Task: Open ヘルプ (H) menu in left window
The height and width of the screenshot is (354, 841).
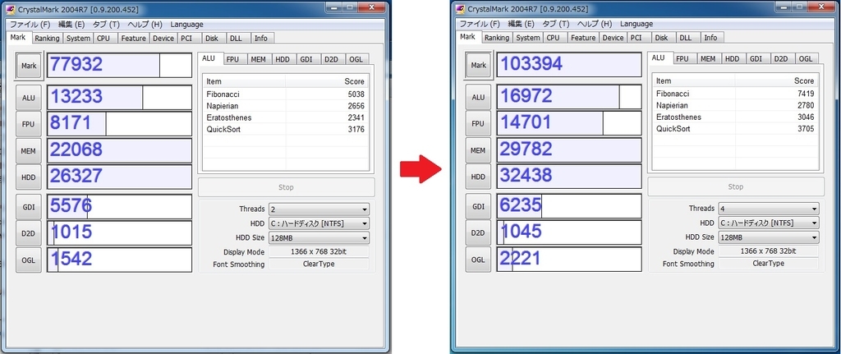Action: 145,25
